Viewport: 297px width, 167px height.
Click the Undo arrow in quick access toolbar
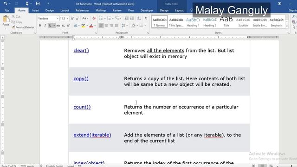(x=6, y=3)
